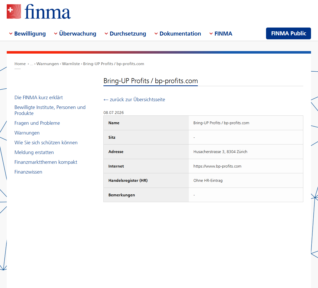Open Wie Sie sich schützen können
This screenshot has height=288, width=318.
tap(46, 142)
